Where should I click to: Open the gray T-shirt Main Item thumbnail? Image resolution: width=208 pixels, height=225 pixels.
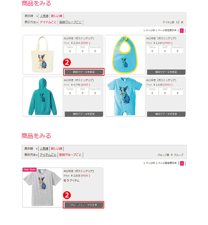pyautogui.click(x=43, y=187)
